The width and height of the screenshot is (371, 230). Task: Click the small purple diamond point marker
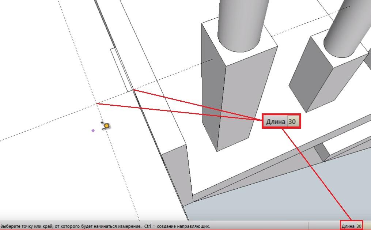(93, 130)
